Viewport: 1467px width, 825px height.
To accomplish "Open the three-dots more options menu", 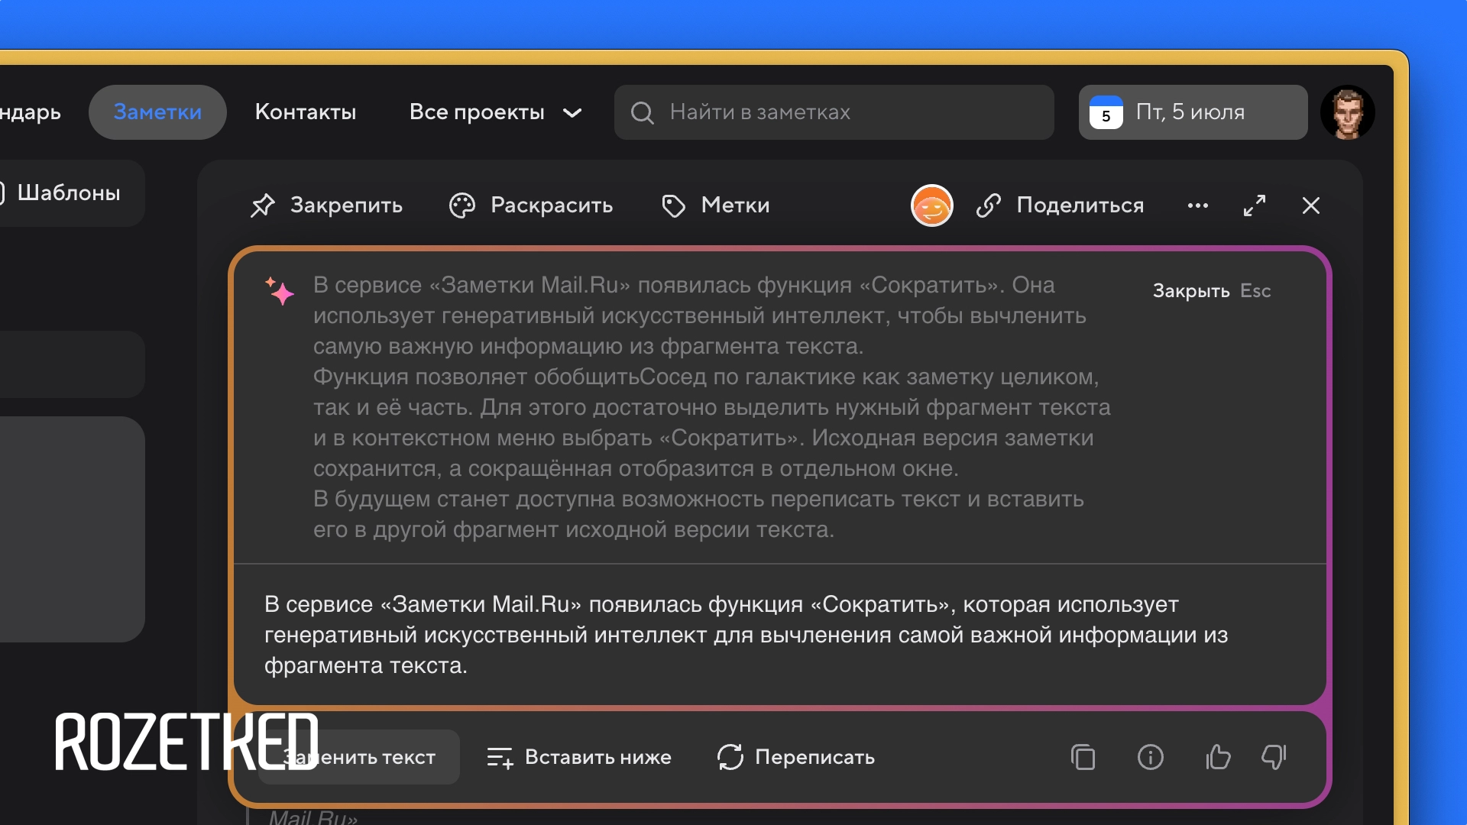I will 1197,205.
